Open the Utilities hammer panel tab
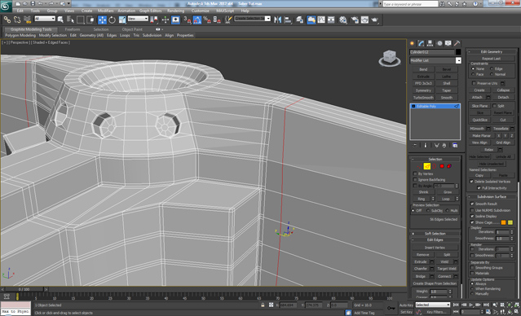This screenshot has width=521, height=316. (457, 43)
